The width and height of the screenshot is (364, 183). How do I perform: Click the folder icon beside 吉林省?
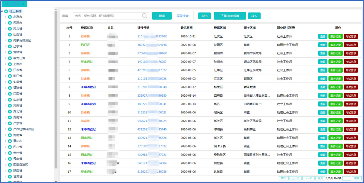tap(10, 52)
